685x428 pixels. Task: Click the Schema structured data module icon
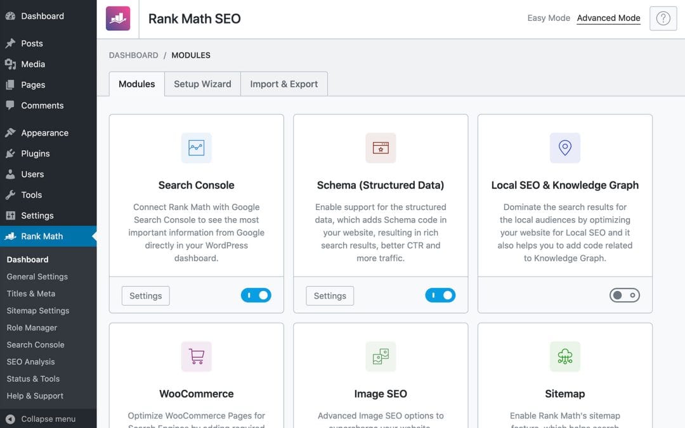coord(381,148)
